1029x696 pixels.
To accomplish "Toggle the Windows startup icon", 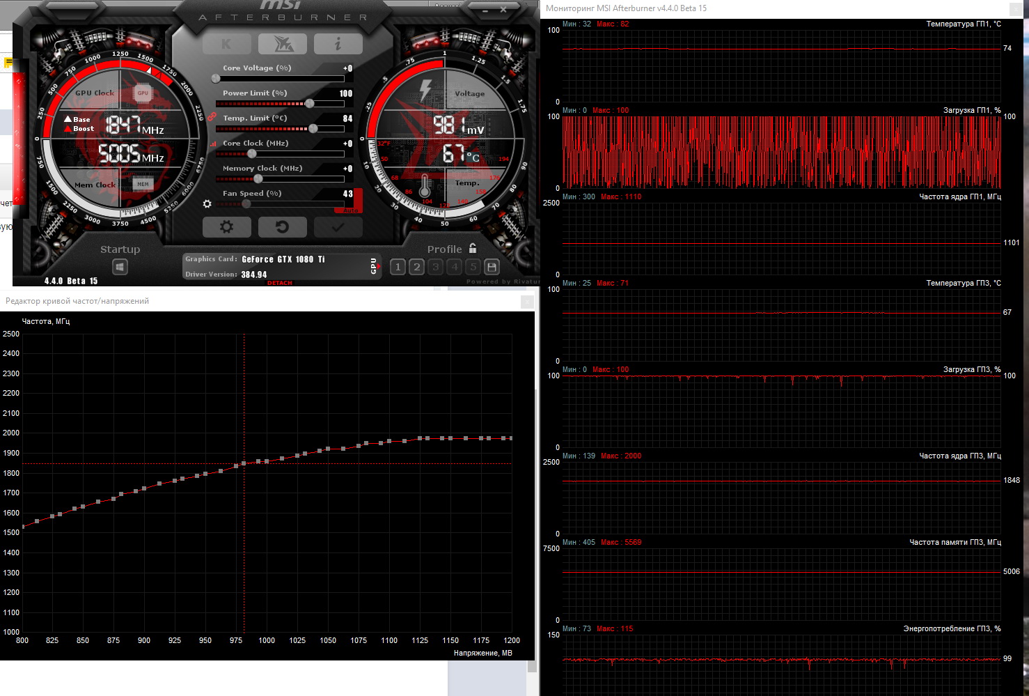I will pyautogui.click(x=120, y=267).
